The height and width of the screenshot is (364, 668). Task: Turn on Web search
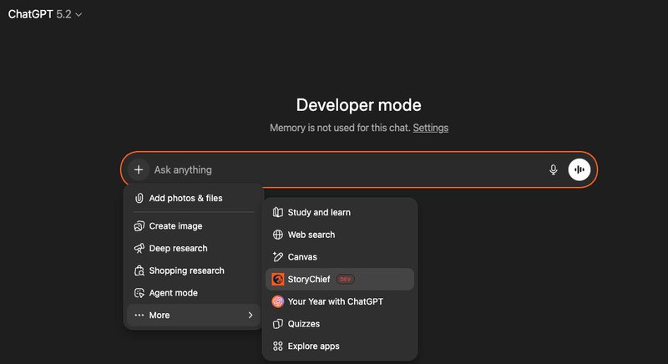[x=340, y=235]
